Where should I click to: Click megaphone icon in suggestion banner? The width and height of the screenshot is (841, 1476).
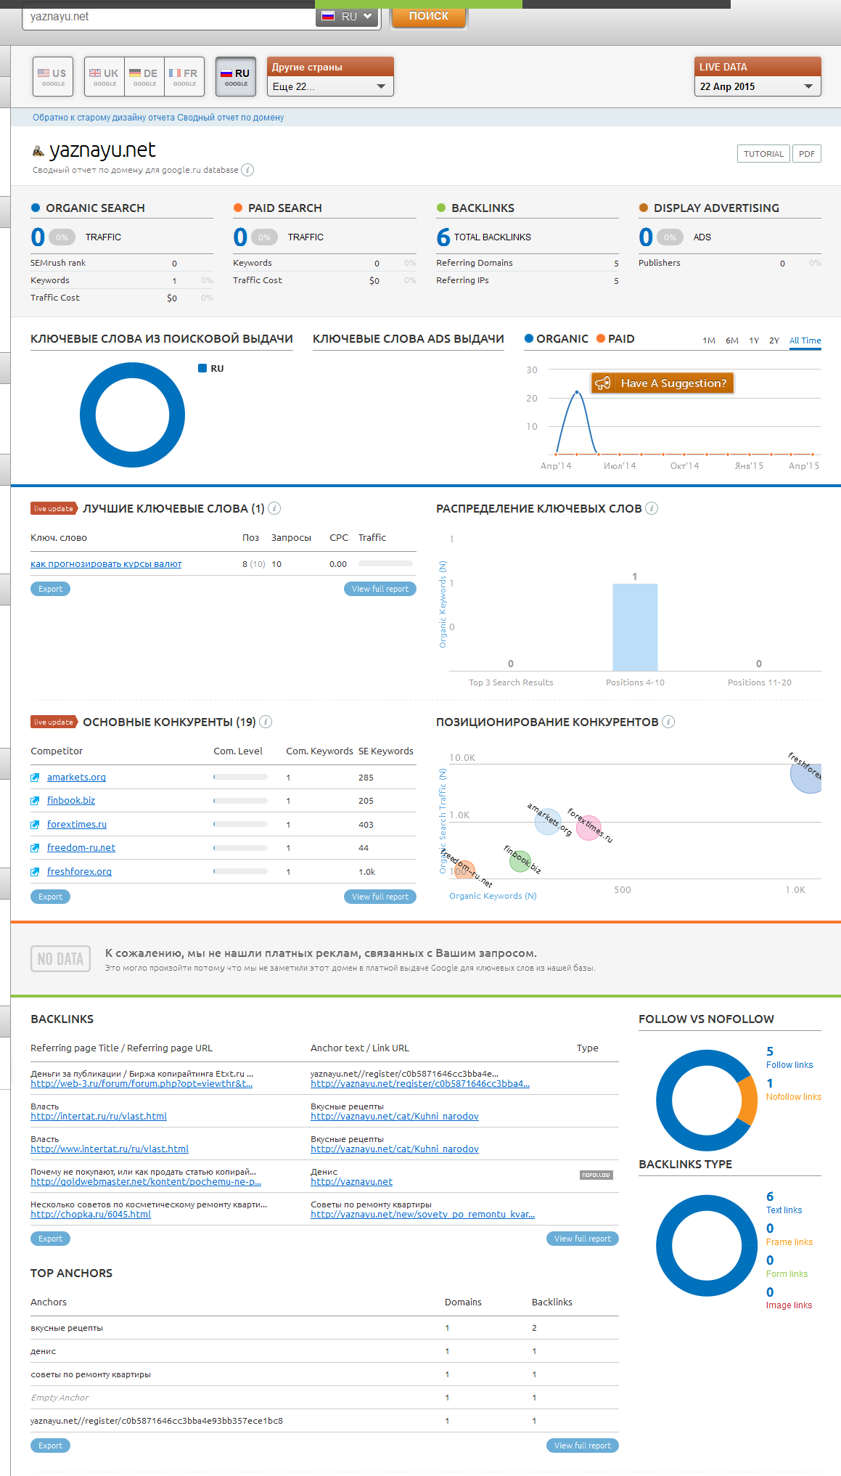[x=603, y=383]
